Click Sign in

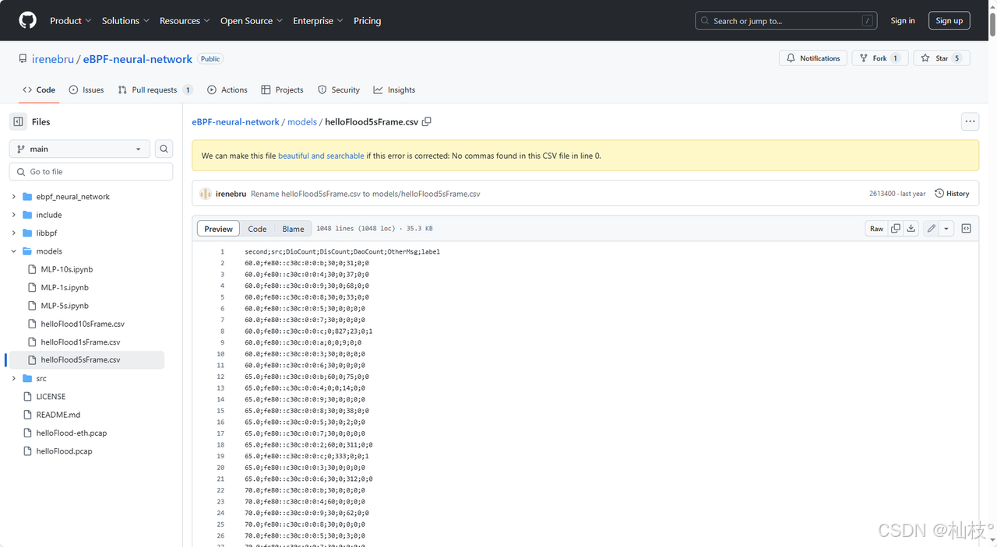coord(903,21)
